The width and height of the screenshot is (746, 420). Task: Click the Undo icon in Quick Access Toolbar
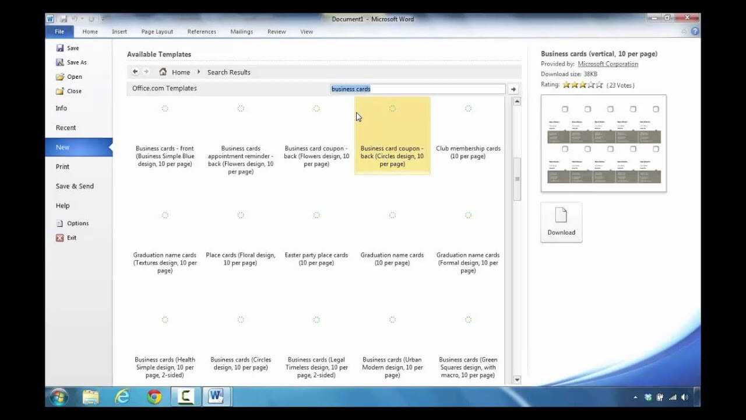pyautogui.click(x=74, y=19)
